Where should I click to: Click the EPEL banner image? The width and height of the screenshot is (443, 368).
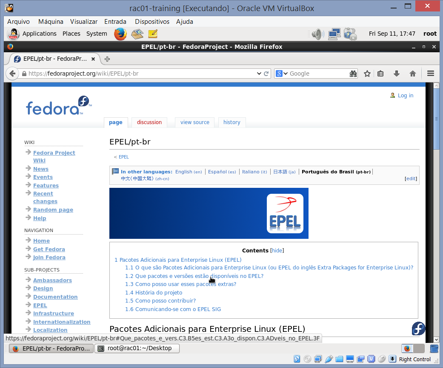pyautogui.click(x=209, y=213)
